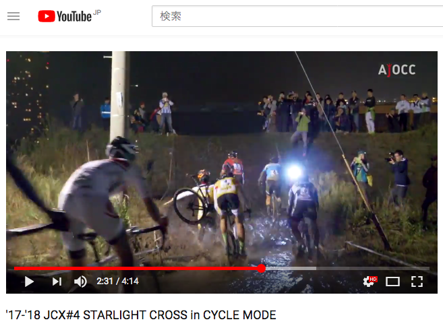Play the video
443x328 pixels.
(29, 282)
